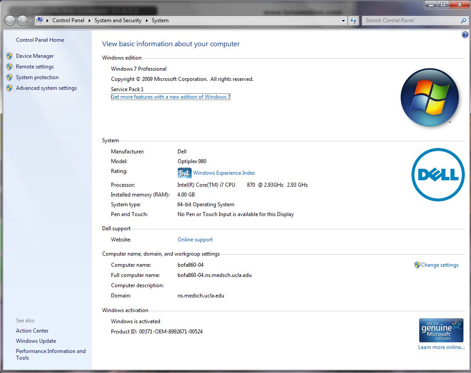Open Control Panel Home
The width and height of the screenshot is (471, 373).
tap(40, 40)
